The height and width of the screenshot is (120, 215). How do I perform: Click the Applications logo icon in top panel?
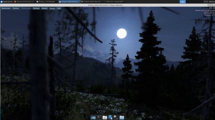click(2, 2)
